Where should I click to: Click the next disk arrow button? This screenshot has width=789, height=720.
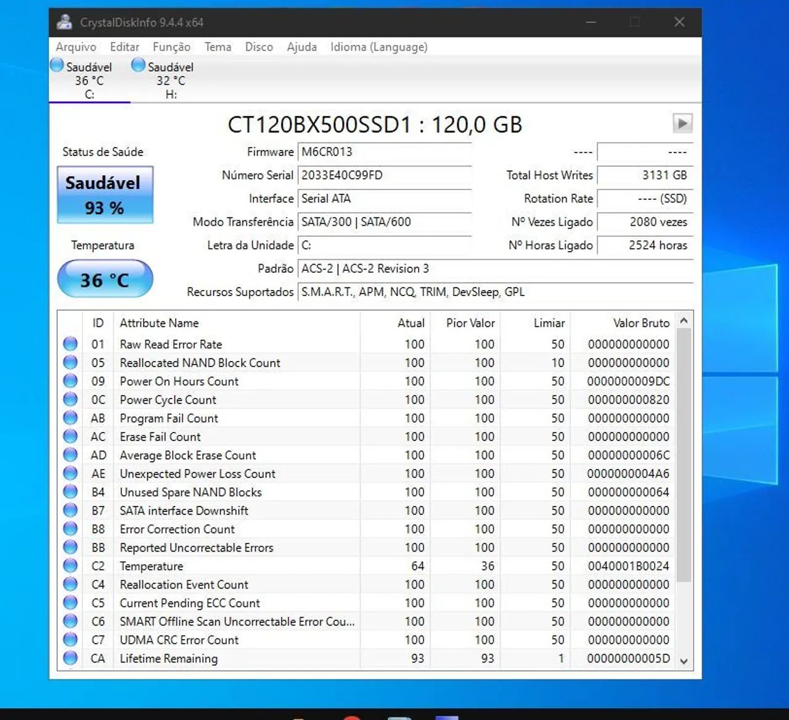682,123
